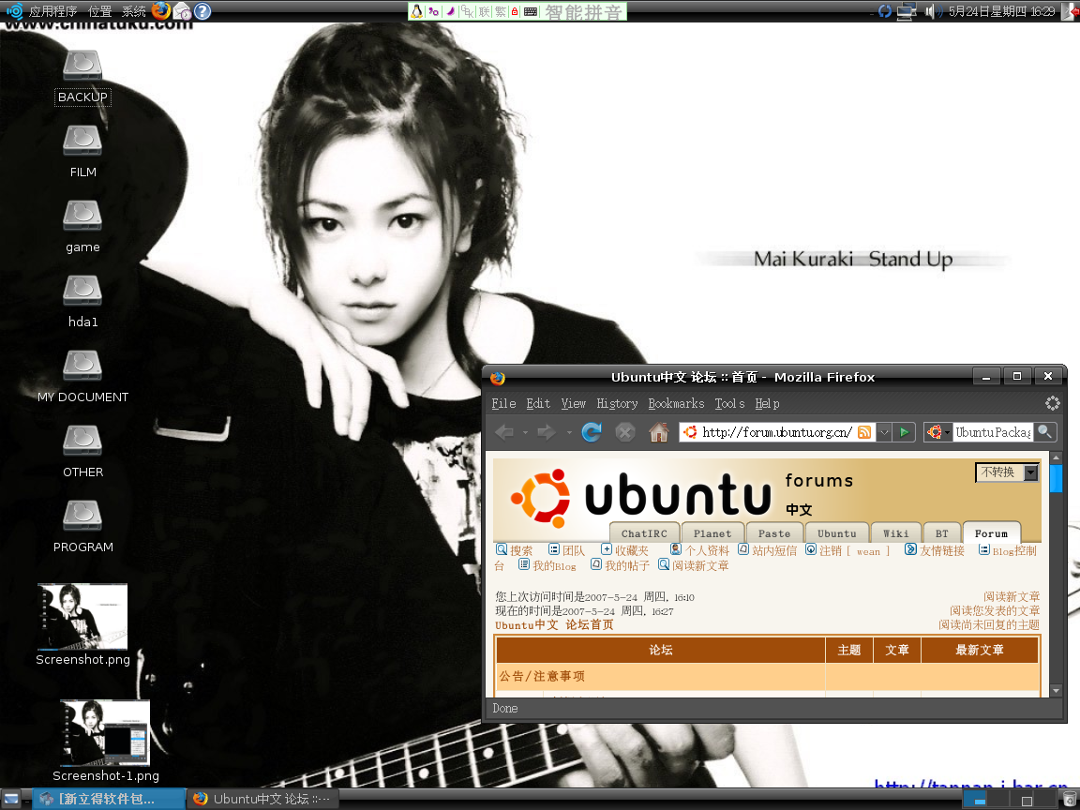This screenshot has width=1080, height=810.
Task: Switch to the Paste tab
Action: click(774, 533)
